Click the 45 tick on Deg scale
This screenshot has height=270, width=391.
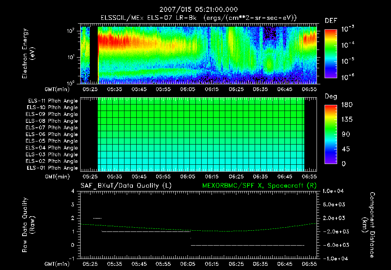(346, 149)
